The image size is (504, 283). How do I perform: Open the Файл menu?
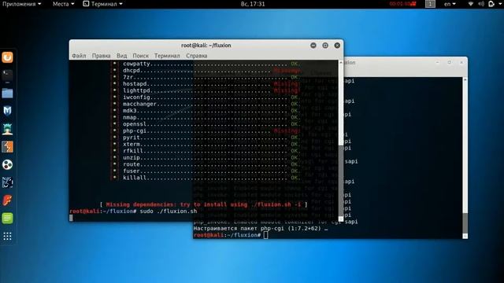point(79,56)
